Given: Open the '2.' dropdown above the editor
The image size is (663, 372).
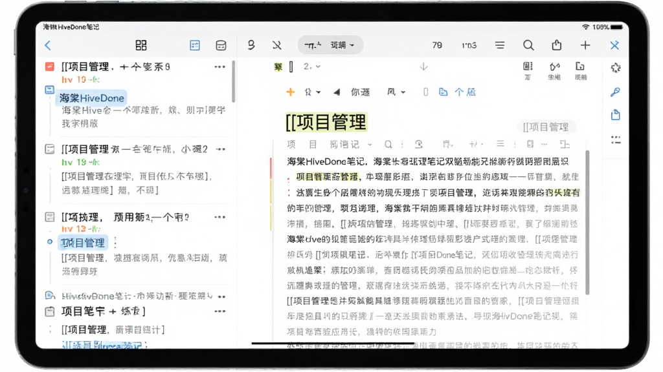Looking at the screenshot, I should [x=312, y=67].
